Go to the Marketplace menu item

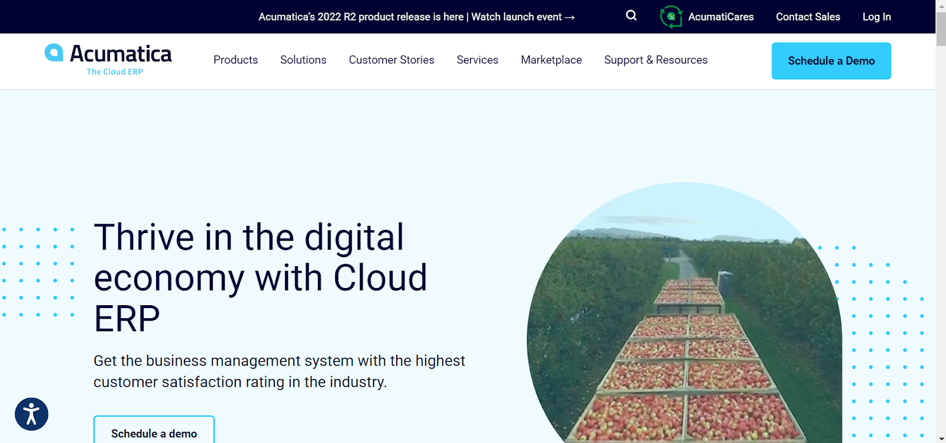point(551,60)
